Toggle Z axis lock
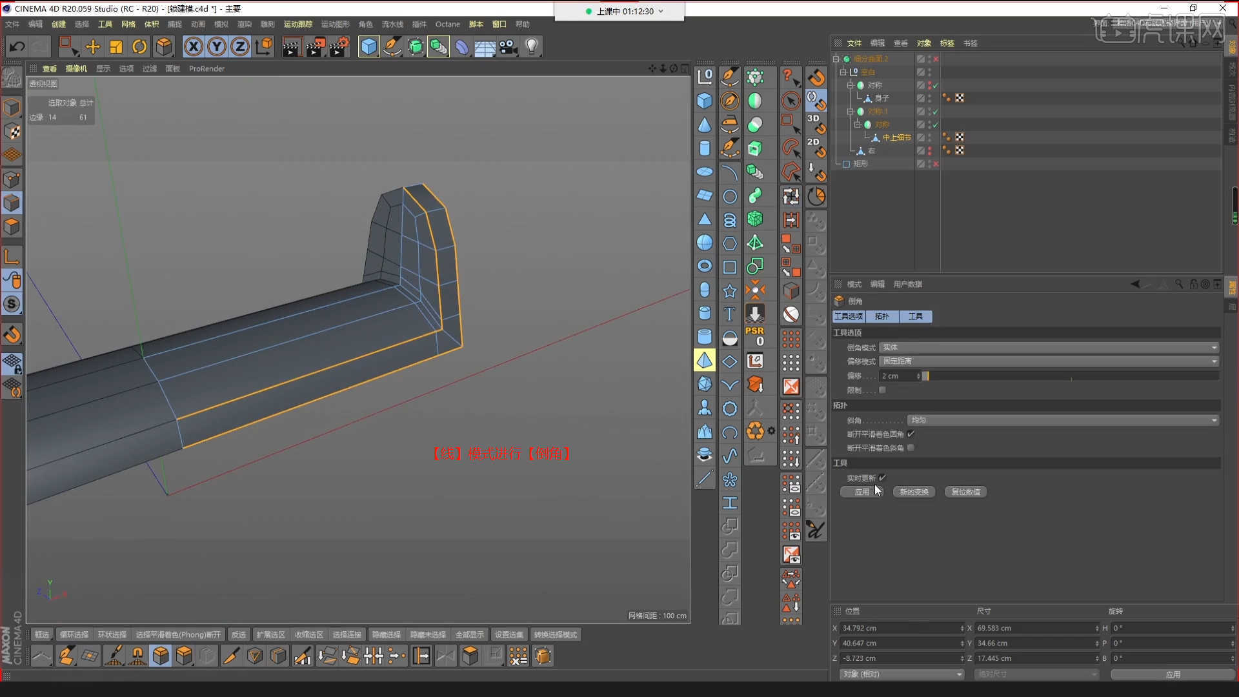This screenshot has height=697, width=1239. click(x=240, y=46)
